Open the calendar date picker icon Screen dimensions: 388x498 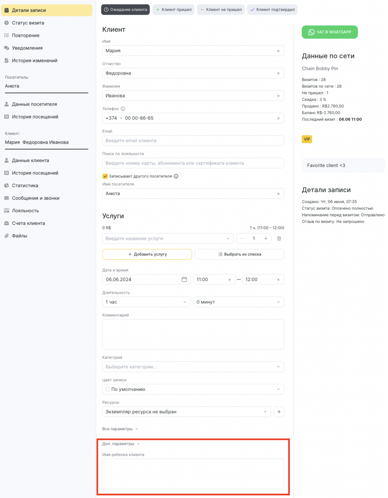[x=184, y=279]
